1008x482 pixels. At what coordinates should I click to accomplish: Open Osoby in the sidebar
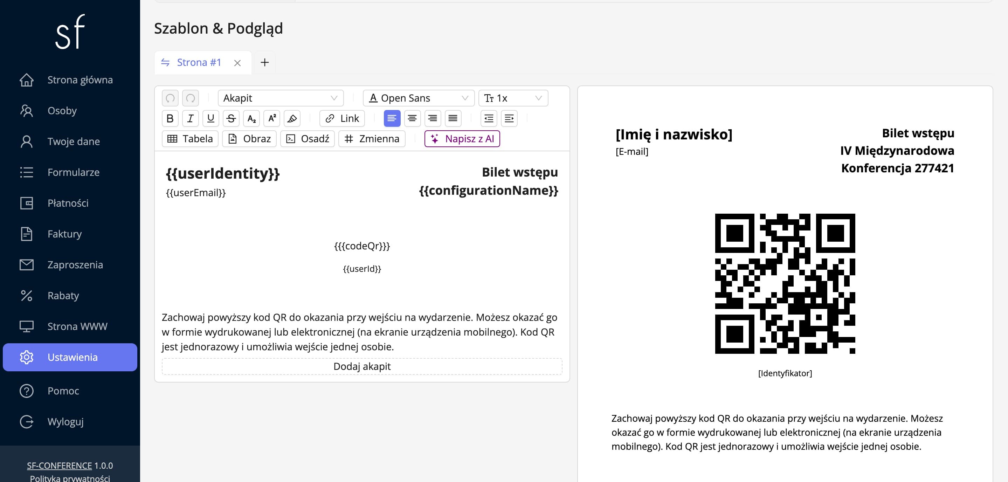[x=70, y=111]
